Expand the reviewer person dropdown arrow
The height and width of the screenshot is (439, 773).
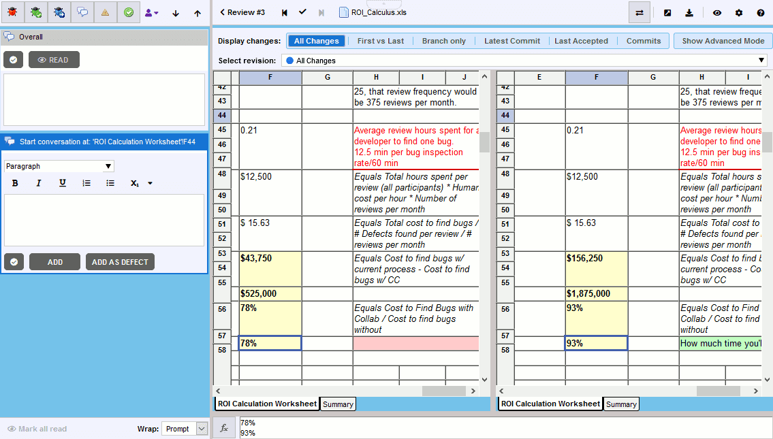[x=157, y=12]
